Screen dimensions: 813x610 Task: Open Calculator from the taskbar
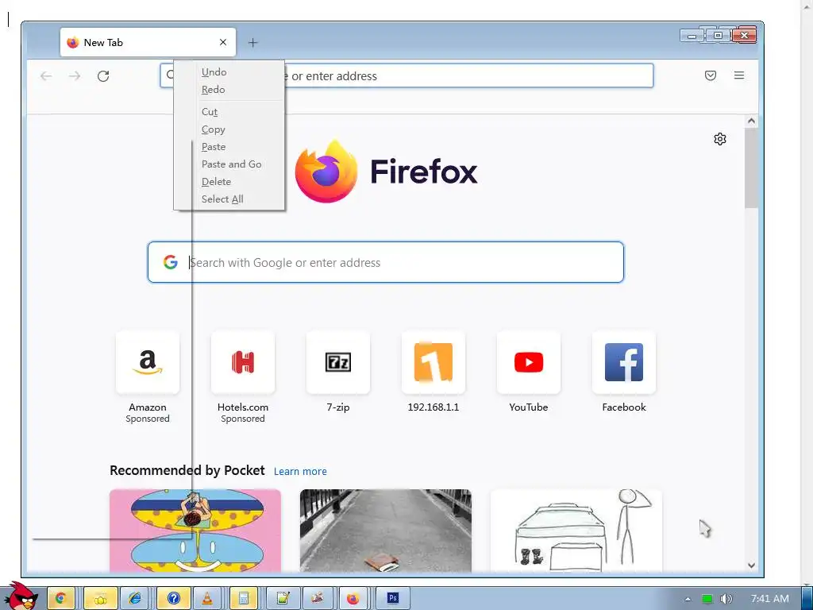pos(243,599)
